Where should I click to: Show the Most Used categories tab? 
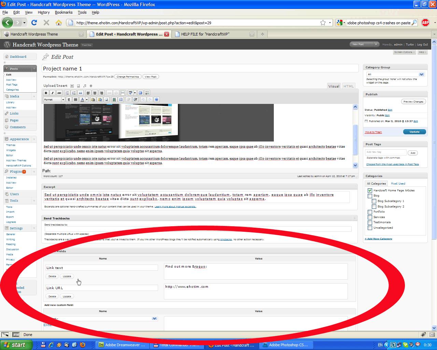(x=398, y=184)
